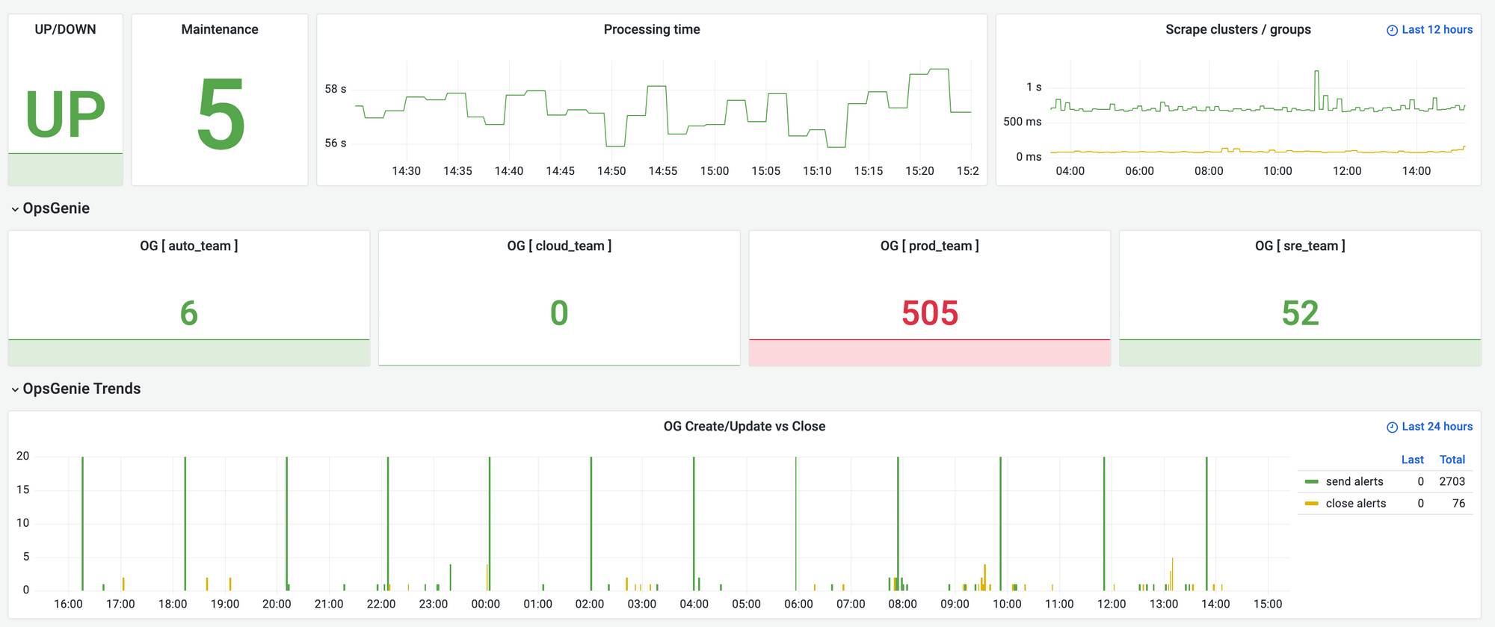Open the Maintenance panel title menu

[x=220, y=30]
